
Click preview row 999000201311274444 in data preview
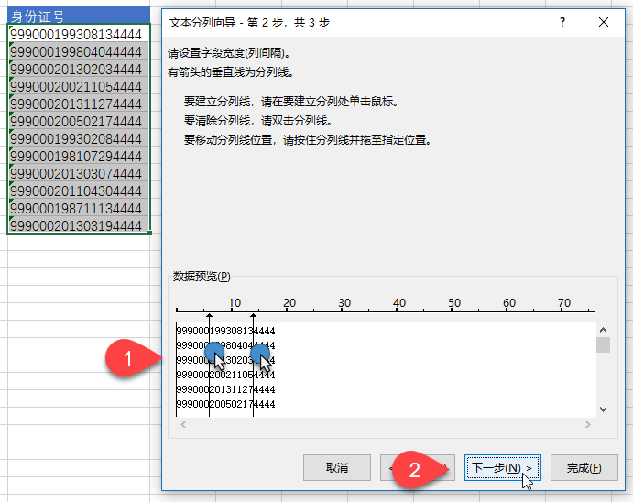pyautogui.click(x=225, y=389)
